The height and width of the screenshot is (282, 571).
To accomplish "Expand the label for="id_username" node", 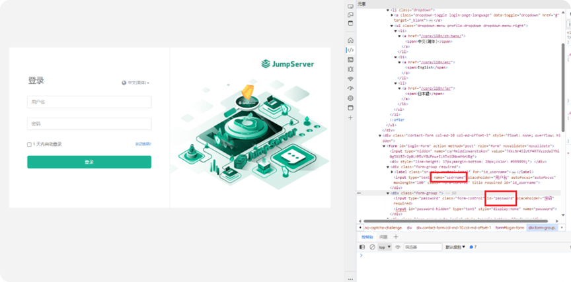I will coord(392,172).
